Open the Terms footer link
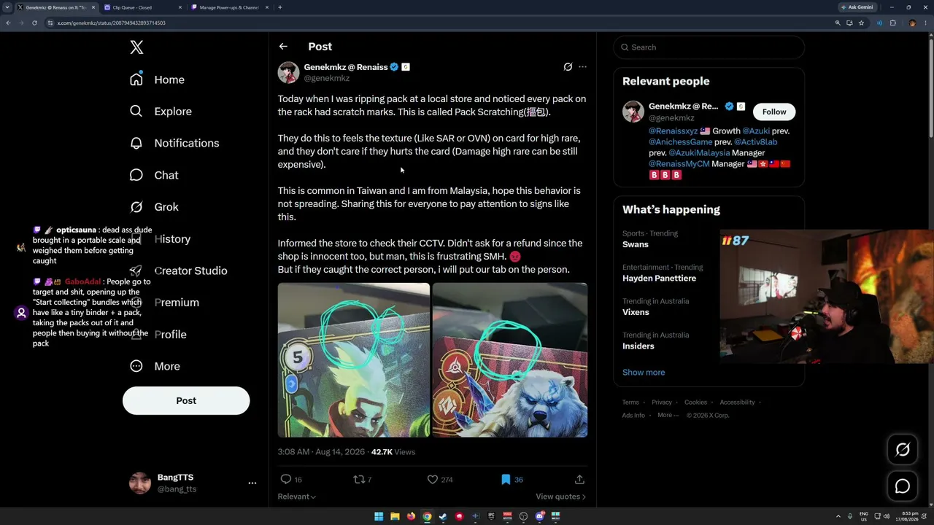 click(x=630, y=402)
